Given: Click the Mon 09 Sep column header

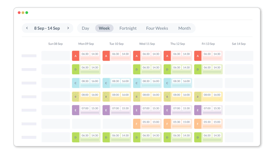Looking at the screenshot, I should (x=86, y=44).
